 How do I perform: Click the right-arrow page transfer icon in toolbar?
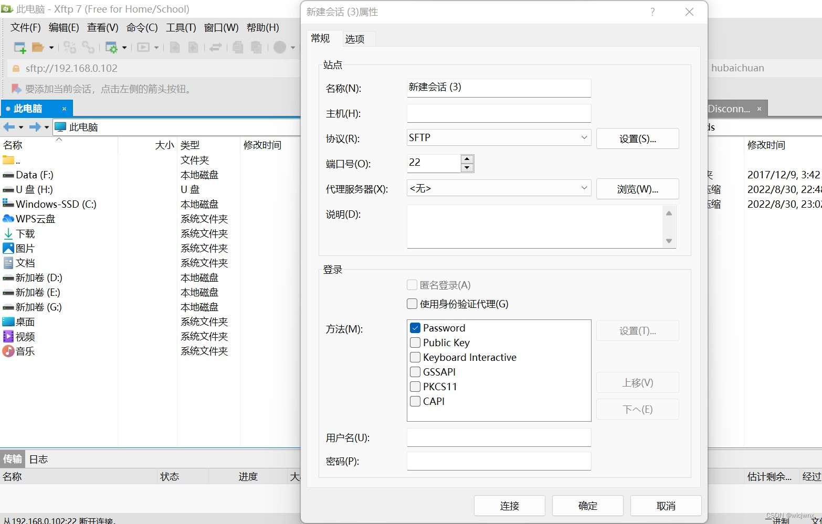(x=193, y=48)
